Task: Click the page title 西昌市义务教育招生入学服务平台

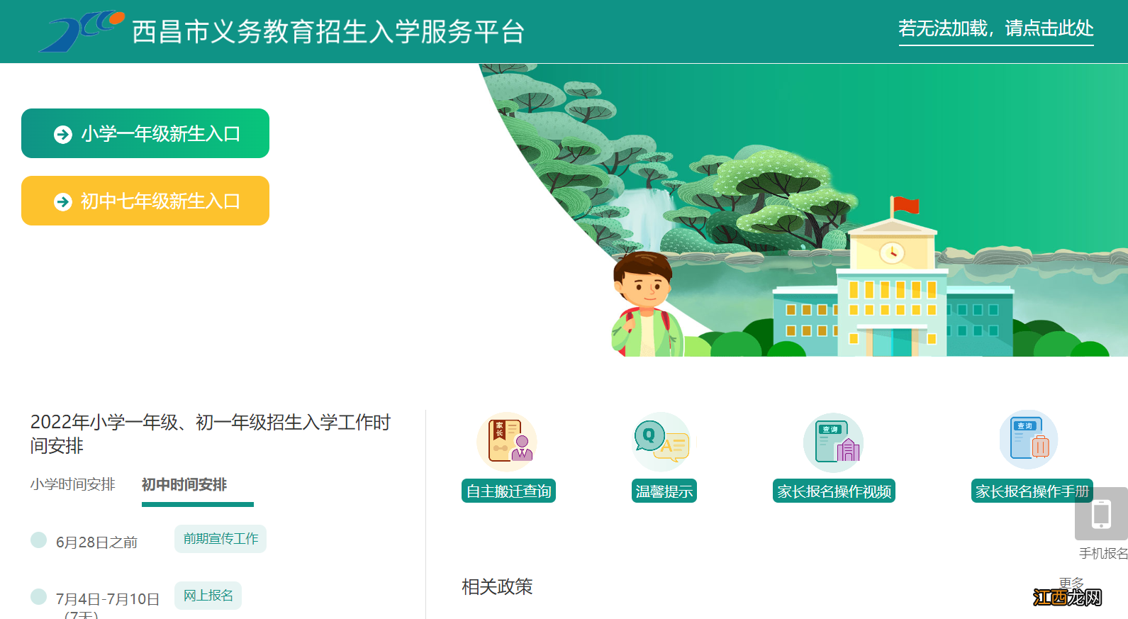Action: (x=328, y=32)
